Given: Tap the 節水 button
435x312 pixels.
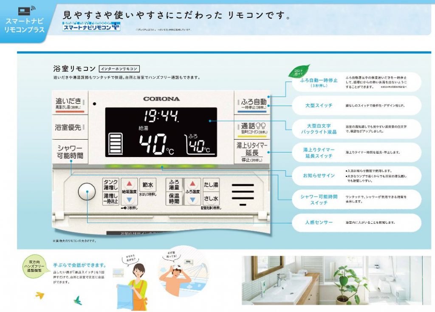Looking at the screenshot, I should point(148,185).
